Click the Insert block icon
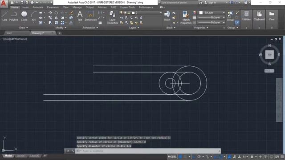The height and width of the screenshot is (160, 285). point(167,16)
